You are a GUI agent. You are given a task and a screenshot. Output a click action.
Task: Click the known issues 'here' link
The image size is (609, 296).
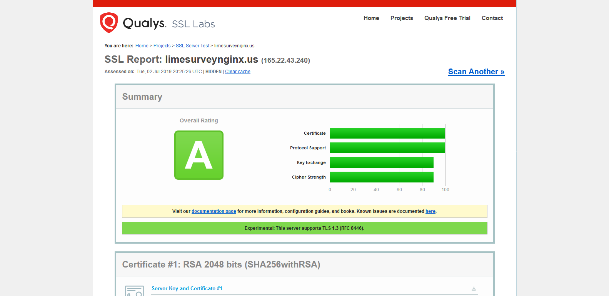[x=430, y=211]
